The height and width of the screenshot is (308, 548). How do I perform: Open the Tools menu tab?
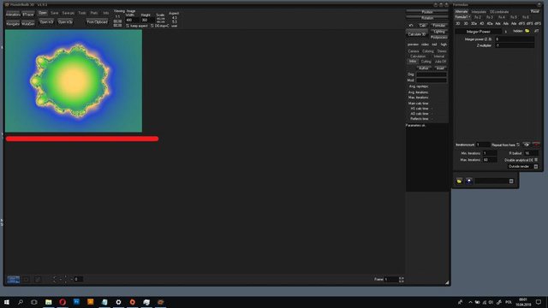82,13
